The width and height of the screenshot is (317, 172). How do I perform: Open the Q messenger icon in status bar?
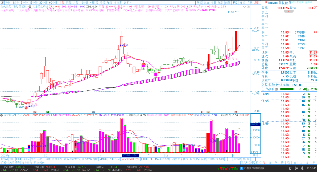click(x=290, y=168)
